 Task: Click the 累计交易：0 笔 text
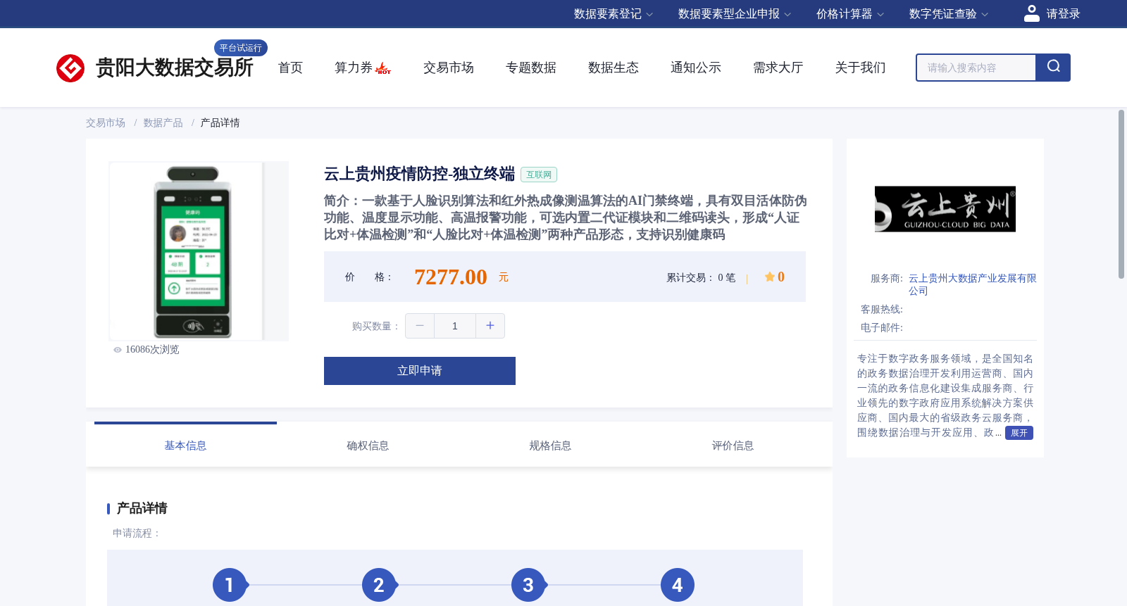point(701,278)
